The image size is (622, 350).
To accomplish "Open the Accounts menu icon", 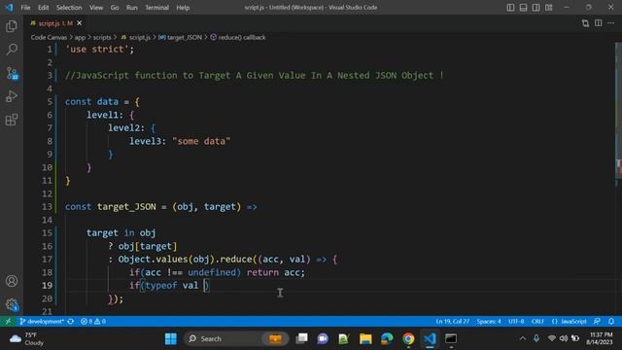I will tap(12, 281).
